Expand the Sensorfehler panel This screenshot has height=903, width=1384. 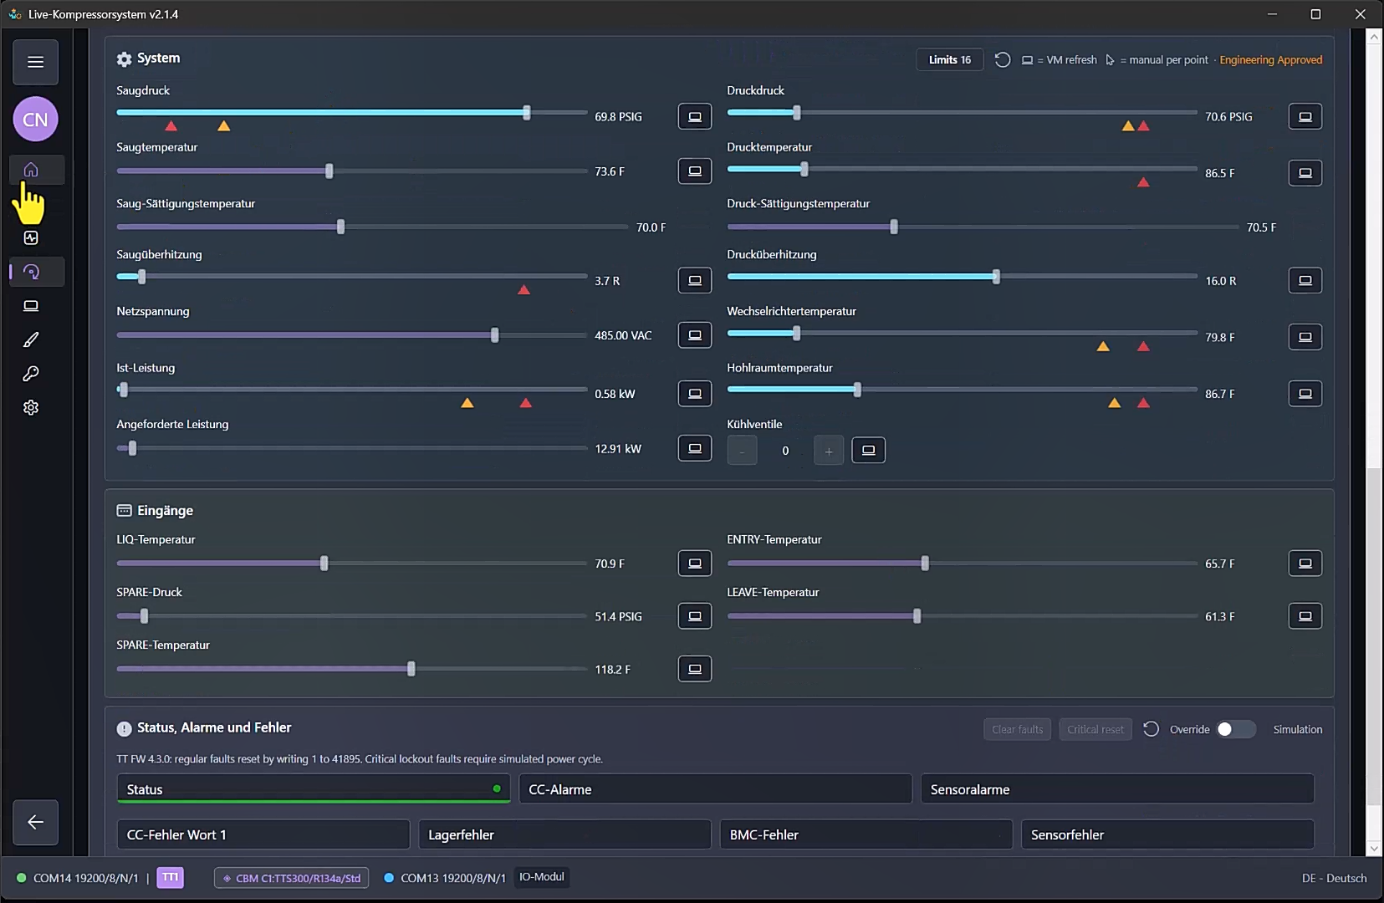click(1167, 834)
